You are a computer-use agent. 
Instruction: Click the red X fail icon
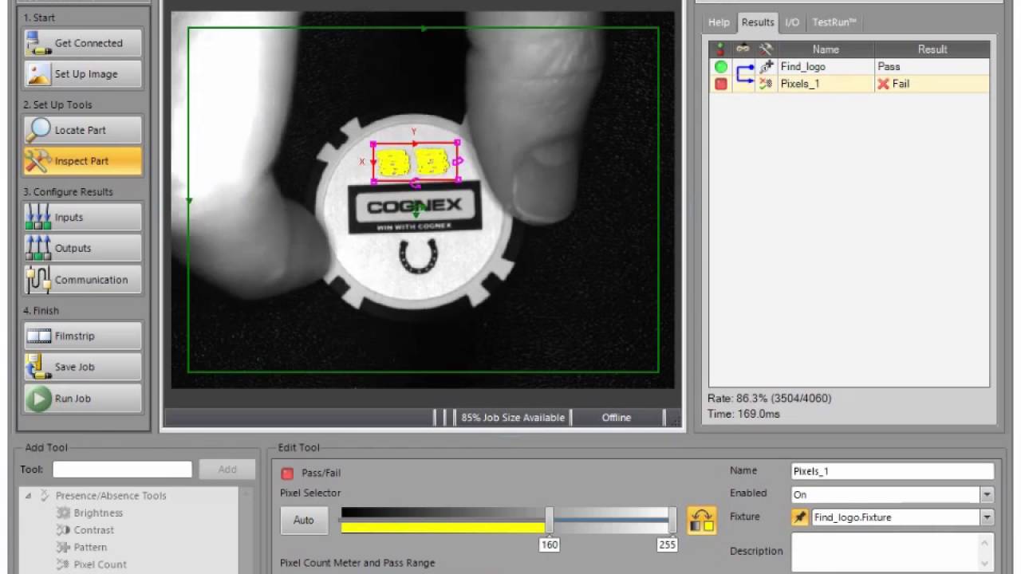coord(883,84)
